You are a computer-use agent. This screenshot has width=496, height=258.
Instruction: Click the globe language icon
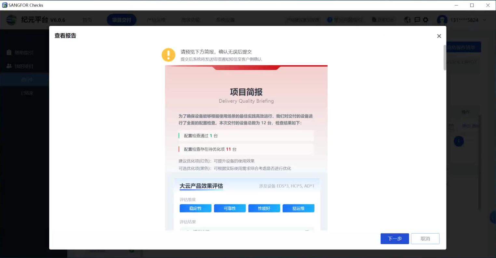(x=407, y=20)
